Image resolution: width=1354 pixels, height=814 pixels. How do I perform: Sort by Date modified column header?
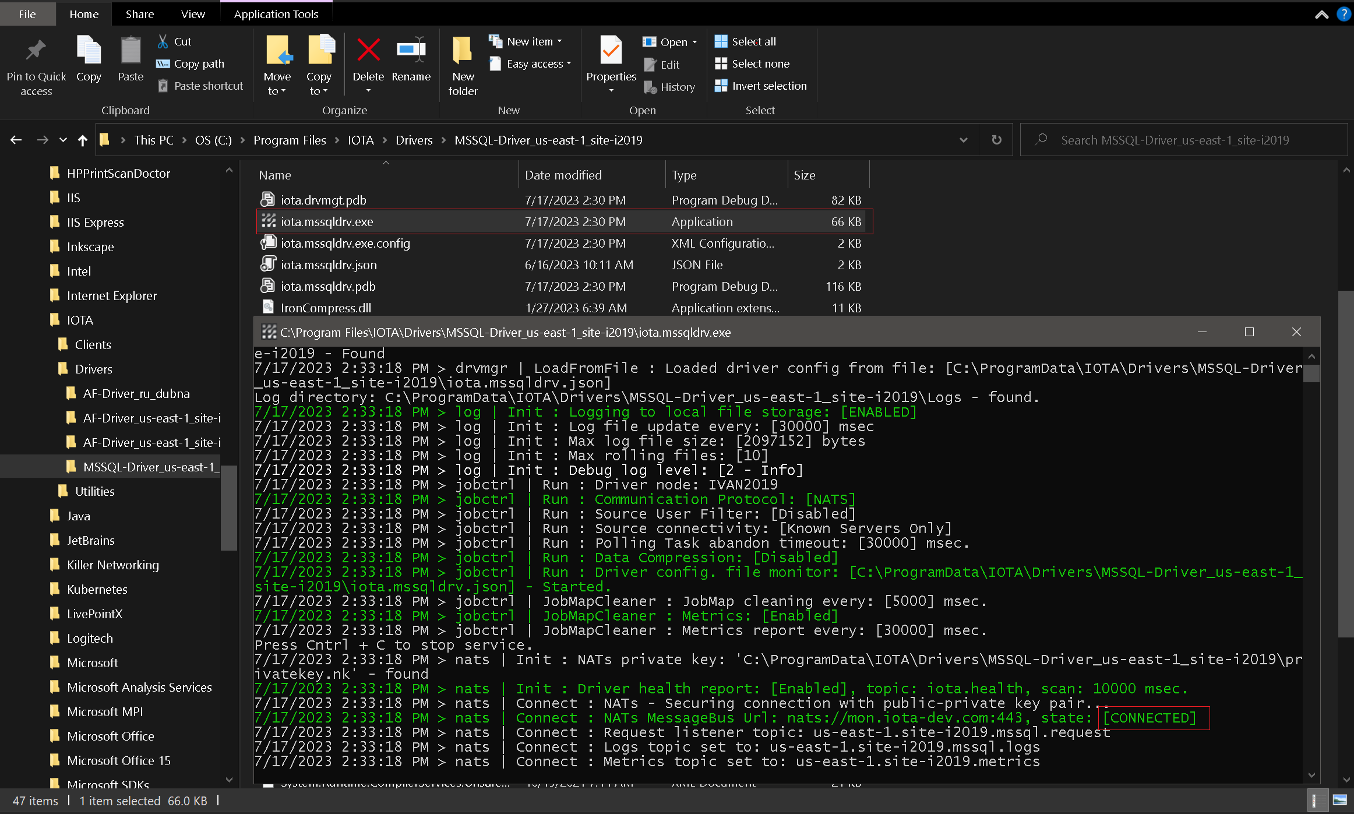point(592,175)
